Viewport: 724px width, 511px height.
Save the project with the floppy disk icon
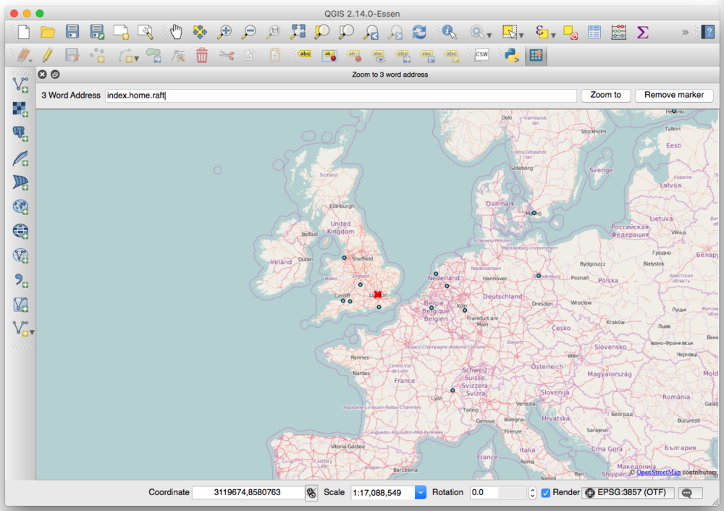(x=72, y=31)
